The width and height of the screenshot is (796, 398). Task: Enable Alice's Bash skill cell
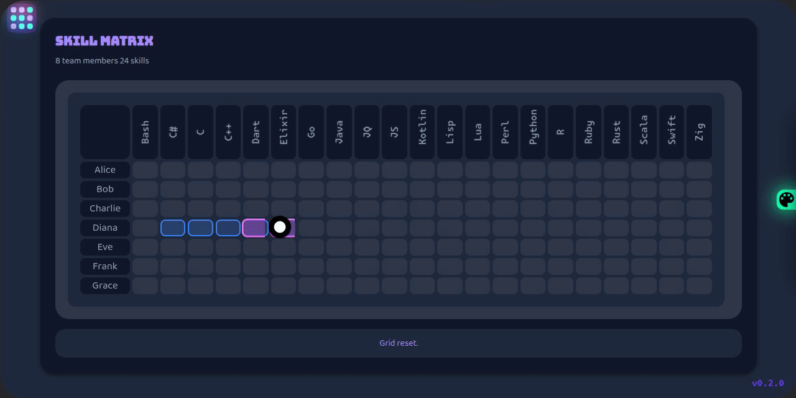pyautogui.click(x=145, y=170)
